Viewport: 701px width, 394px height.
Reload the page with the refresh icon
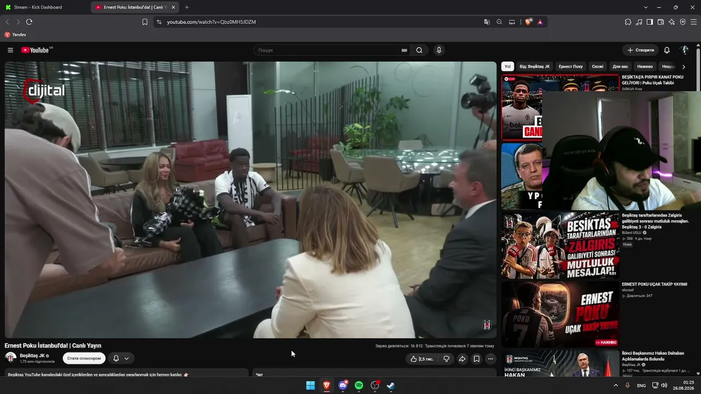29,22
